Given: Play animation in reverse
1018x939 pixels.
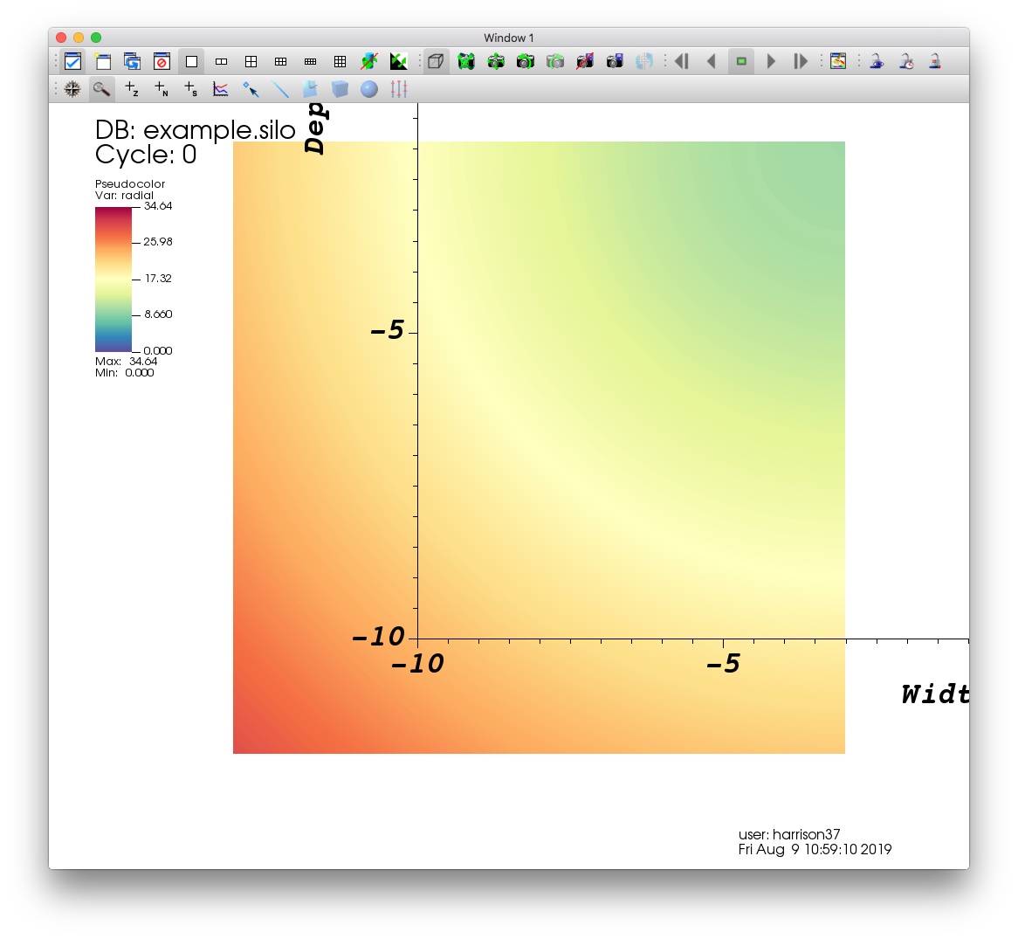Looking at the screenshot, I should click(x=712, y=62).
